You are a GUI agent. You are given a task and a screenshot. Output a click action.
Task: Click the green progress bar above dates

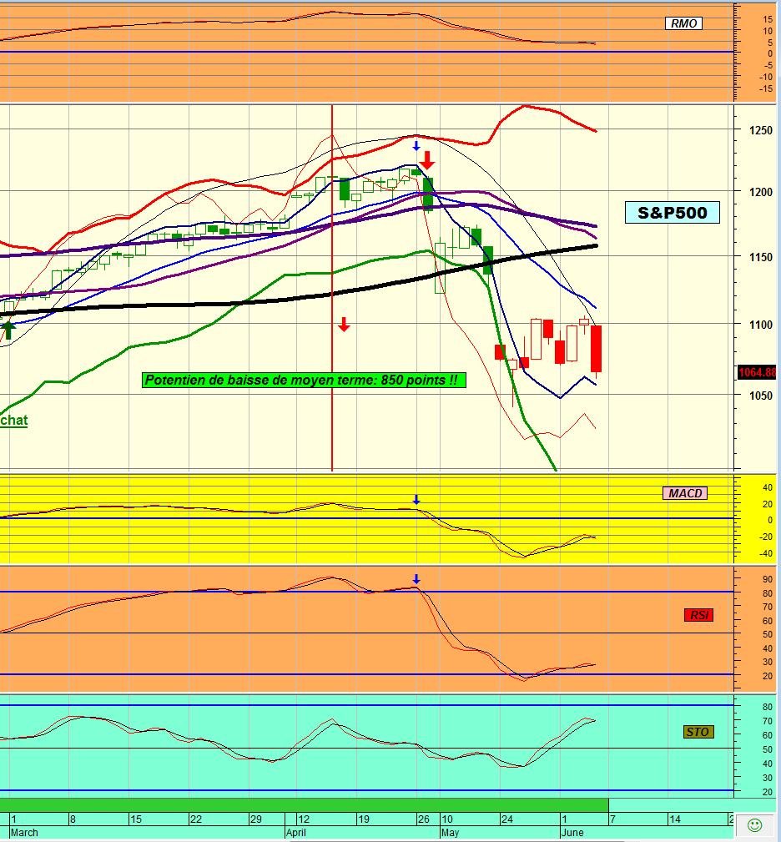click(304, 805)
